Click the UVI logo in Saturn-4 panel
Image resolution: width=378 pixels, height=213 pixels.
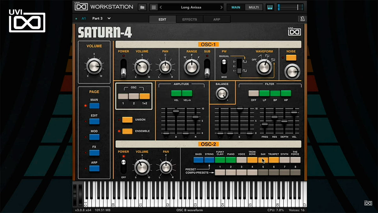pos(295,32)
